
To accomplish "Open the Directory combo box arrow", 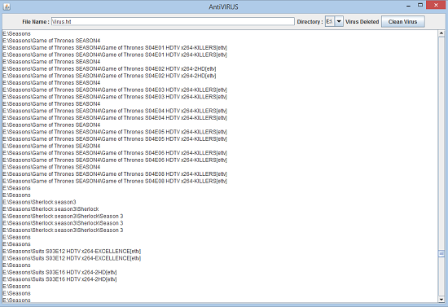I will point(339,21).
